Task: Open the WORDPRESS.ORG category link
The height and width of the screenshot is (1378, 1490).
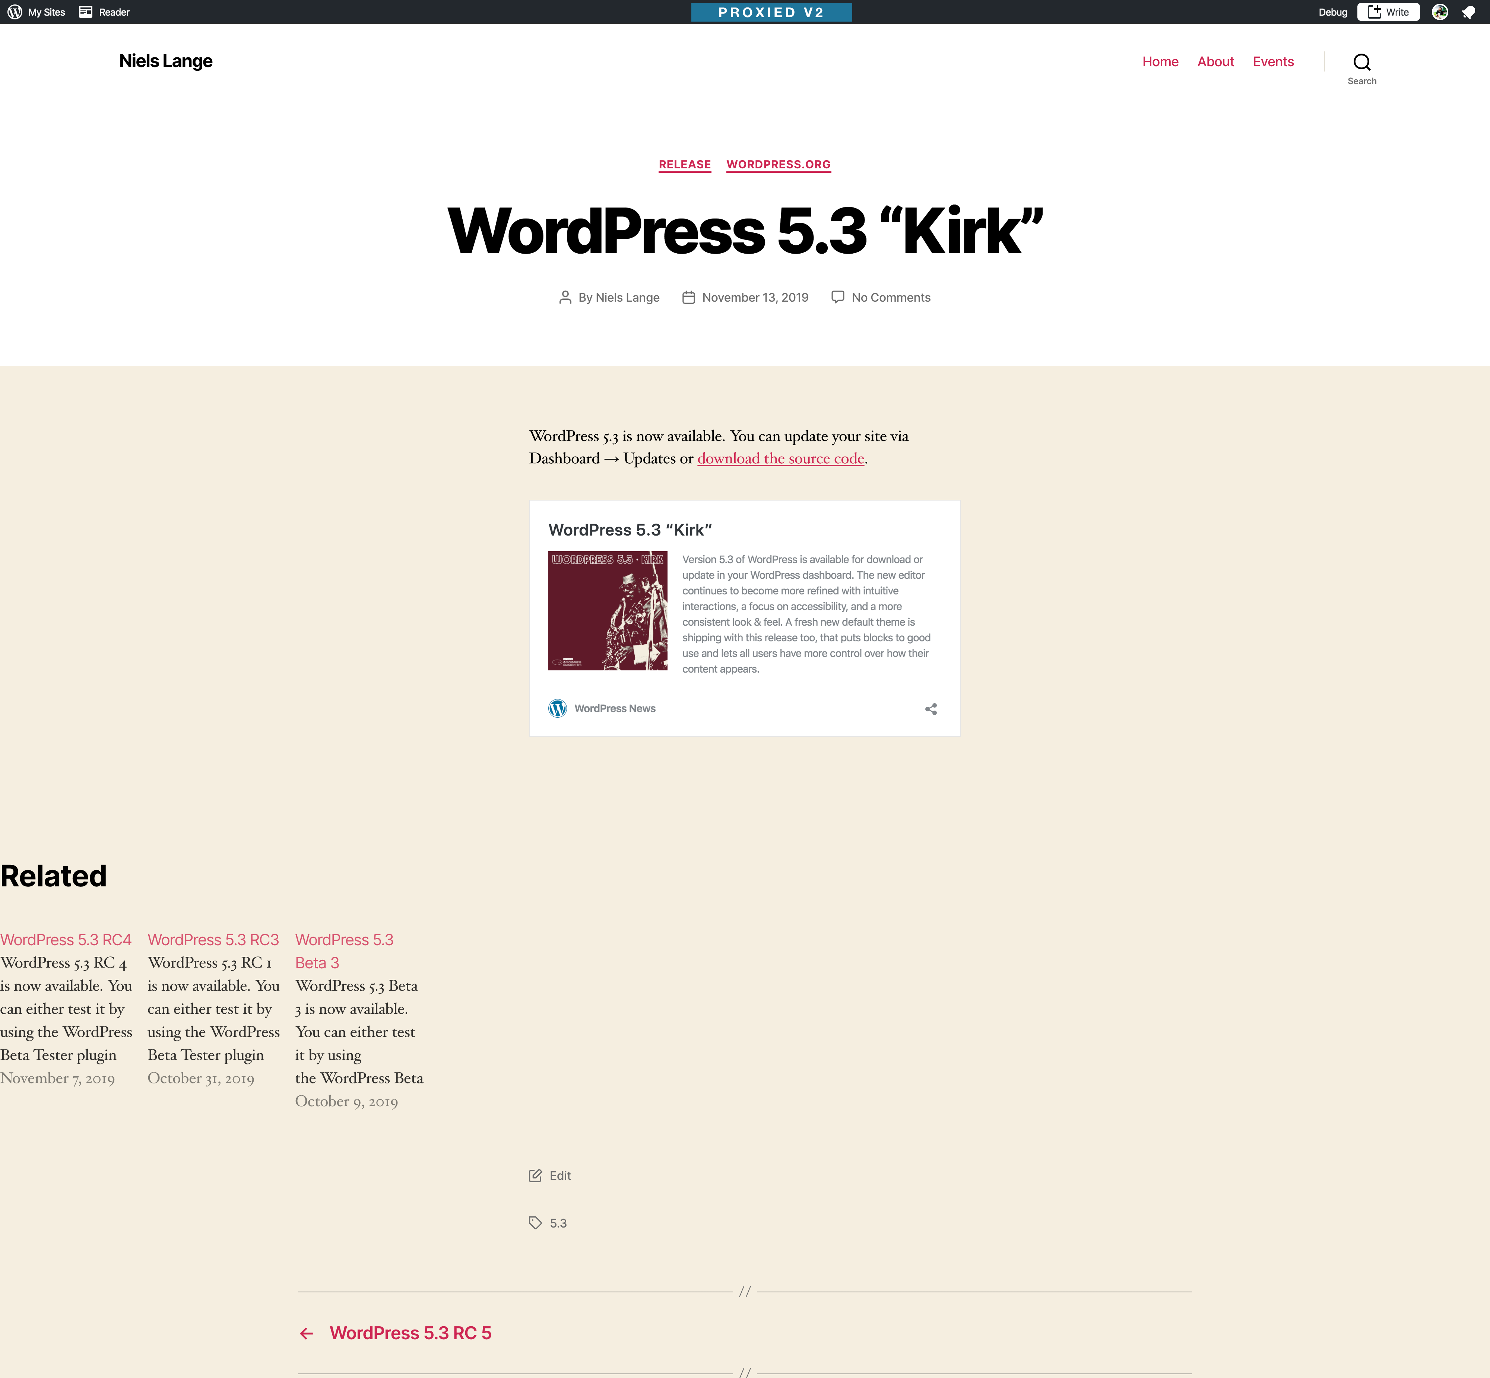Action: [779, 165]
